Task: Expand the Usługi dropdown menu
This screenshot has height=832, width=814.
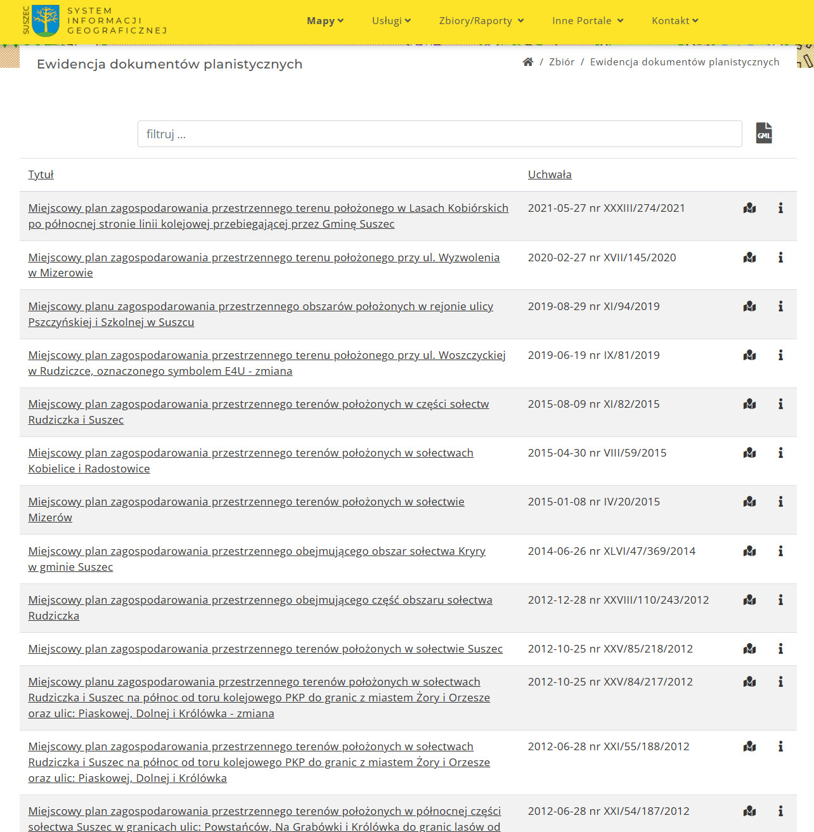Action: [391, 21]
